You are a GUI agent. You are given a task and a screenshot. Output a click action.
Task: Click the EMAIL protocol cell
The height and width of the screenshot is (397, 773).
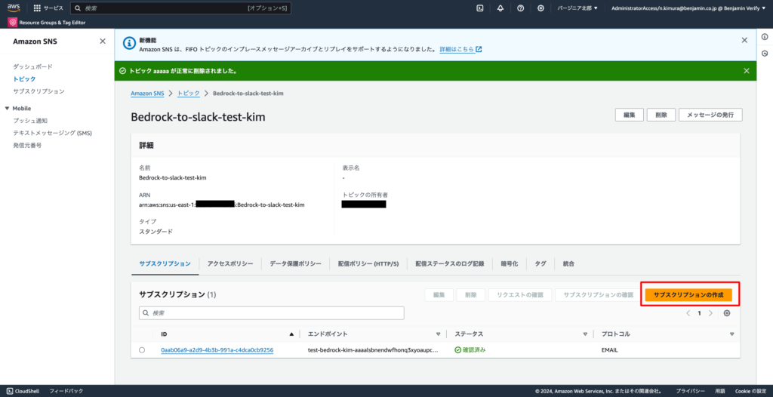click(x=609, y=350)
